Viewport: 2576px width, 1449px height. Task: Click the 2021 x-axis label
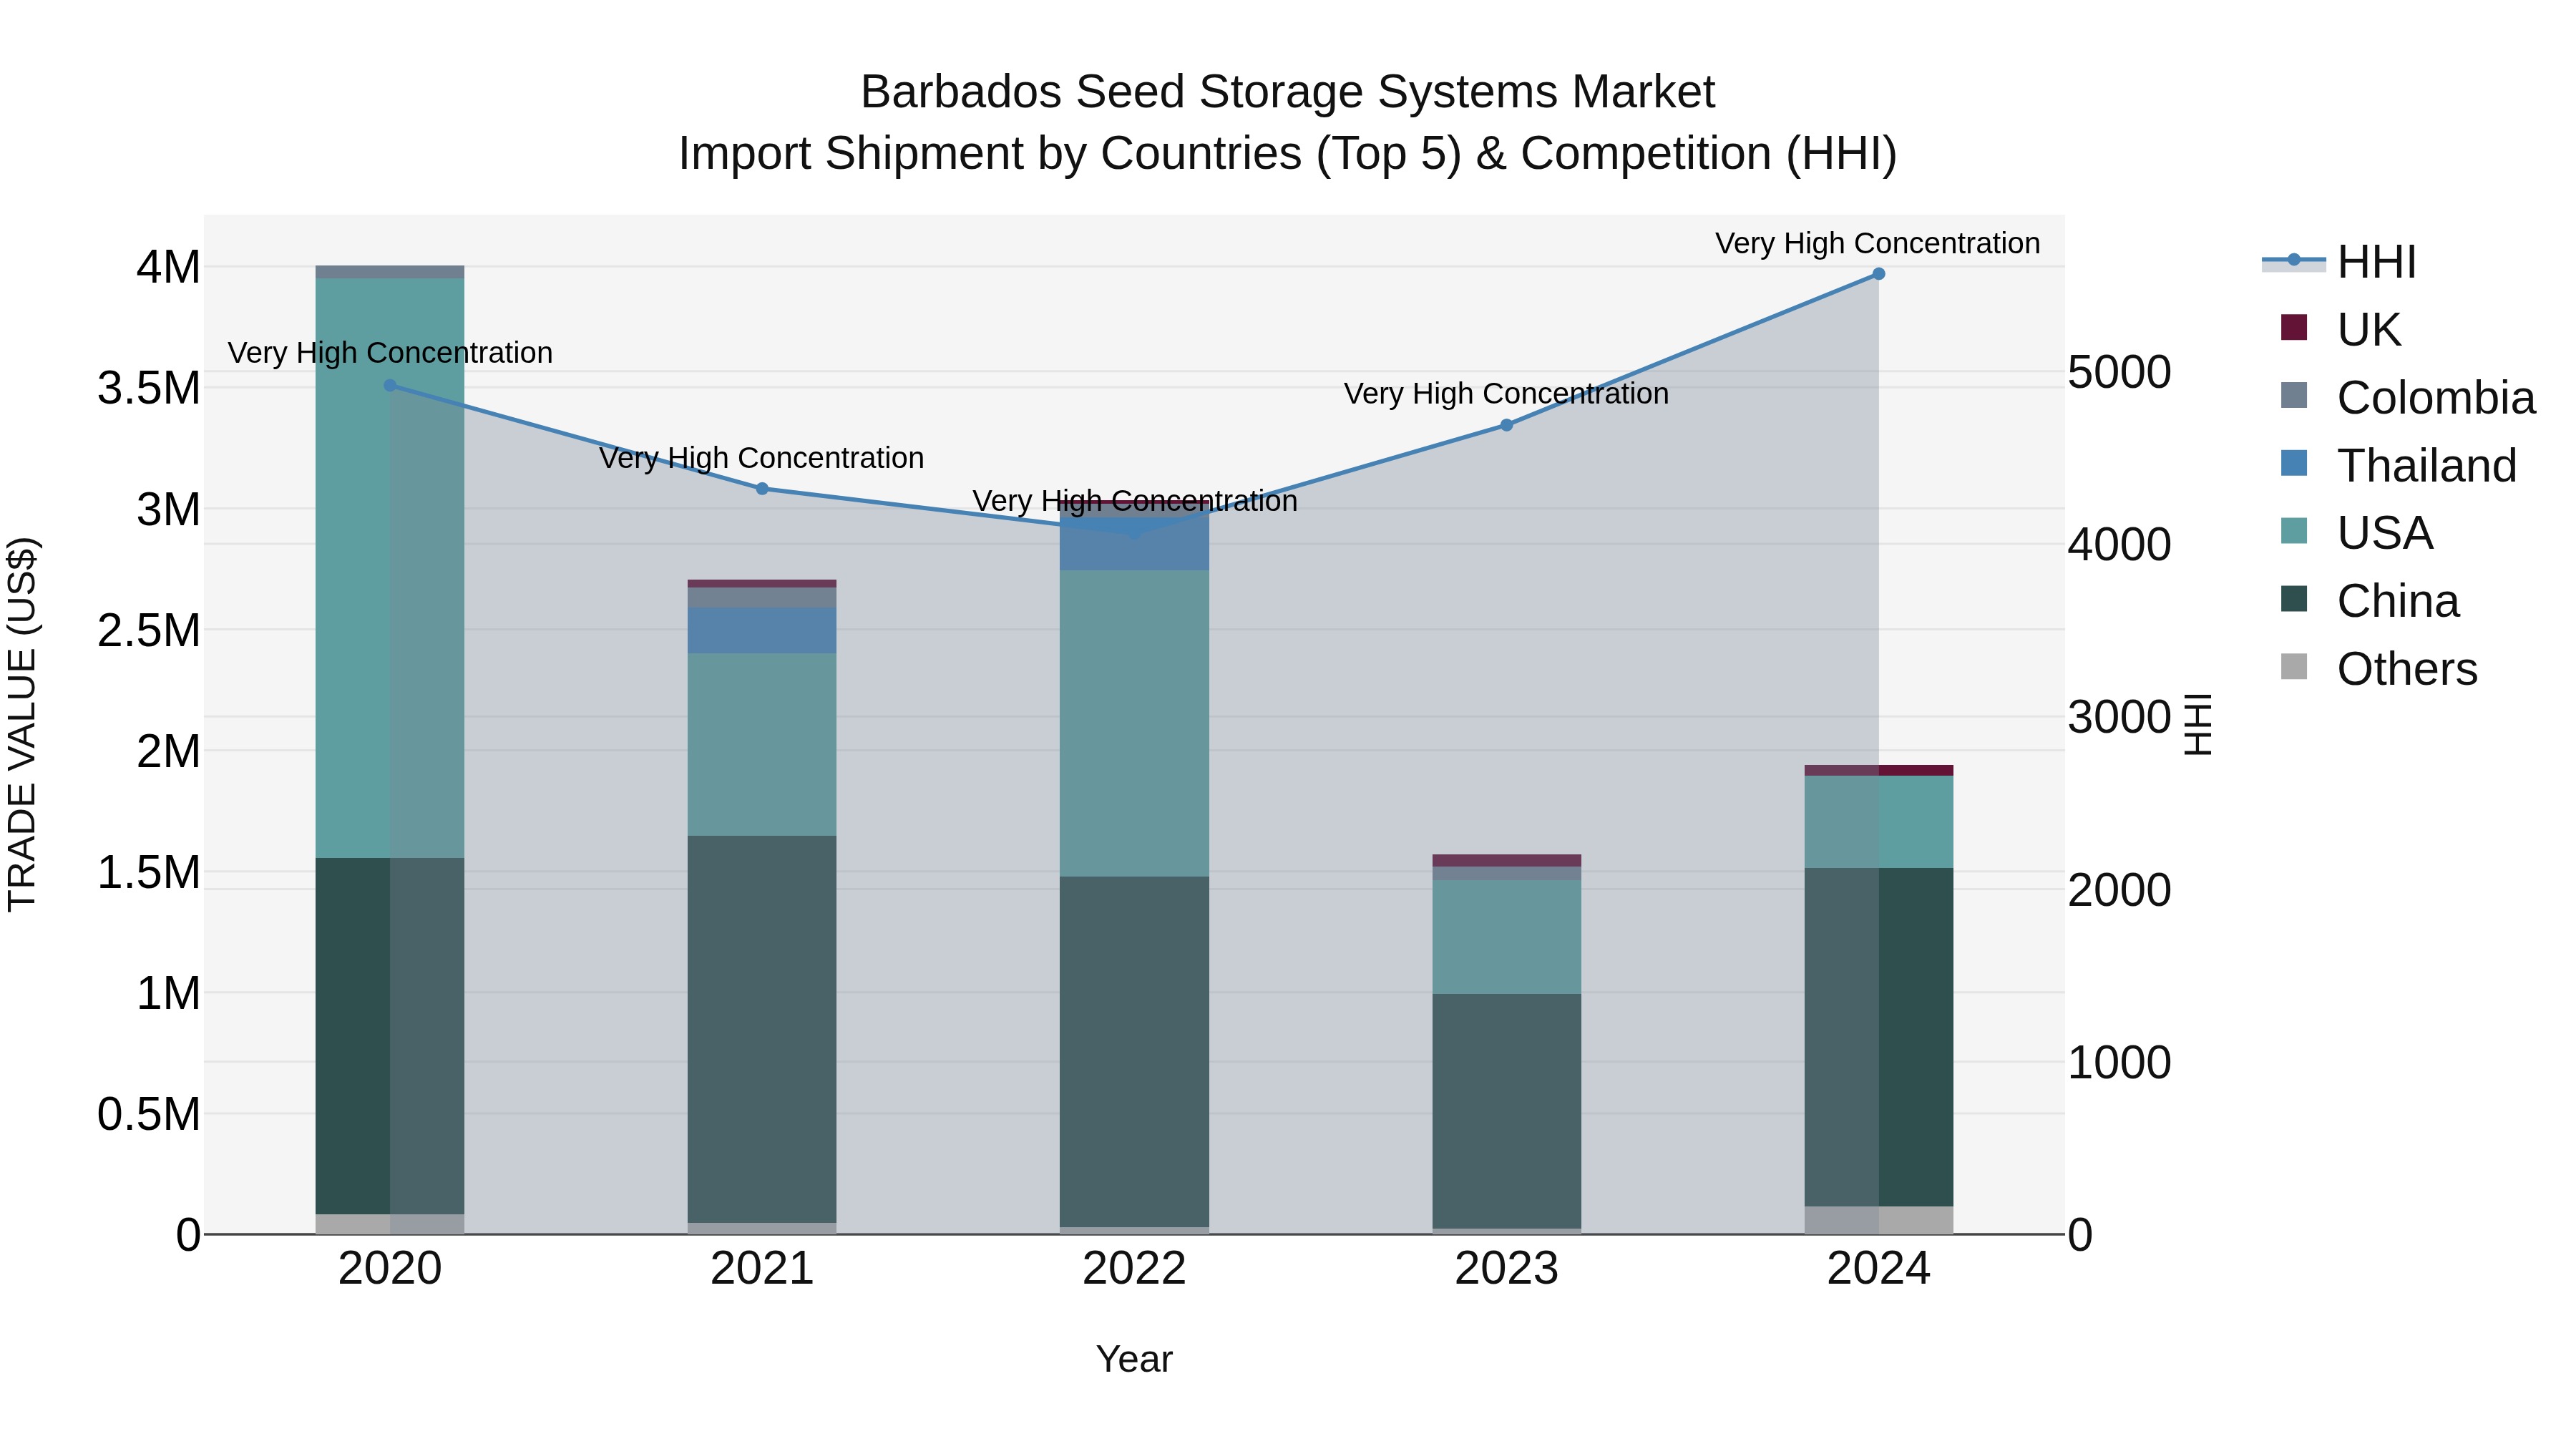point(762,1269)
